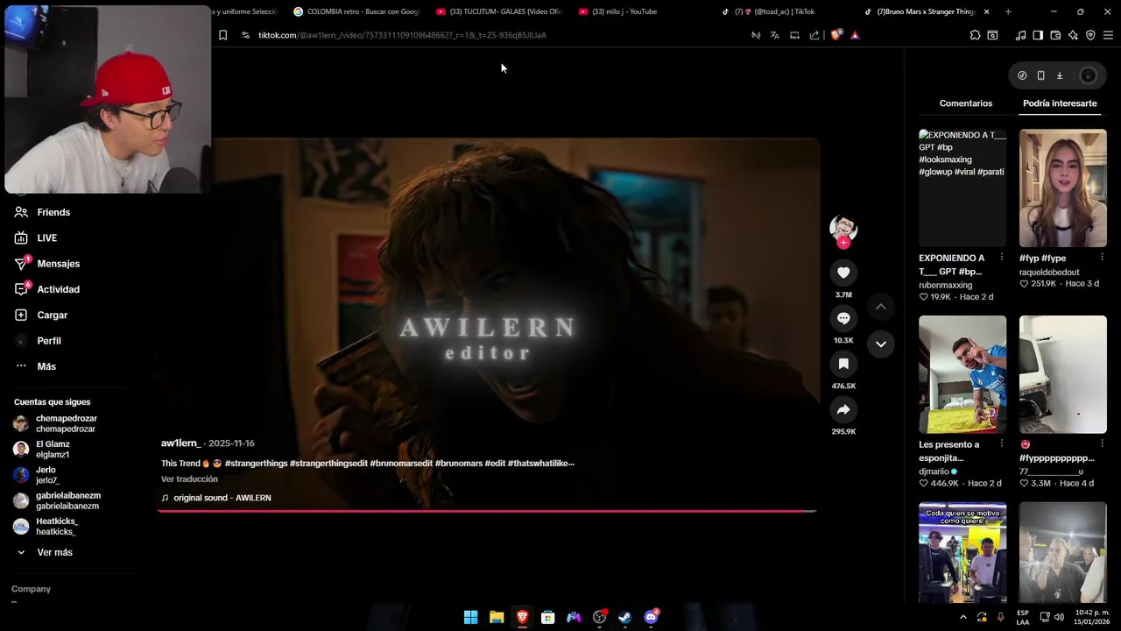Screen dimensions: 1121x631
Task: Click the tiktok.com address bar URL
Action: (x=402, y=35)
